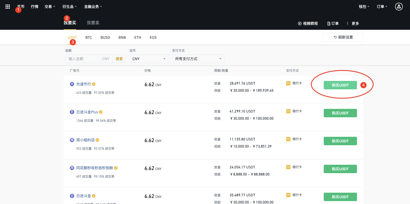Buy USDT from 同花顺秒收秒放秒到账

(340, 169)
